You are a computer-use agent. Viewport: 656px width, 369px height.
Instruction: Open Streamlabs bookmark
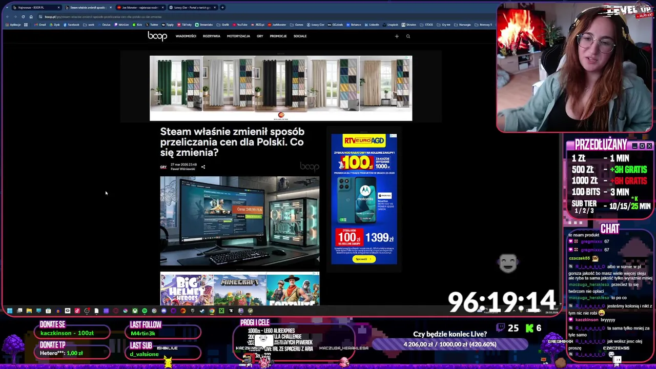(204, 25)
